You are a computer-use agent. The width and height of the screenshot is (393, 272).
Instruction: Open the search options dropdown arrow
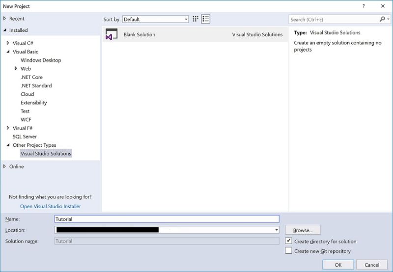pyautogui.click(x=388, y=19)
